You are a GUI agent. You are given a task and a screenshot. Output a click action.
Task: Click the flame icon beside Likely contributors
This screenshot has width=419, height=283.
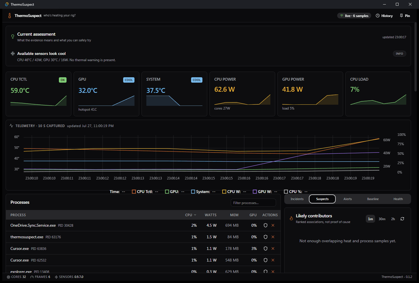(x=291, y=218)
